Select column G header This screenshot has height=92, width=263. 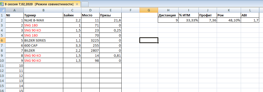coord(149,10)
